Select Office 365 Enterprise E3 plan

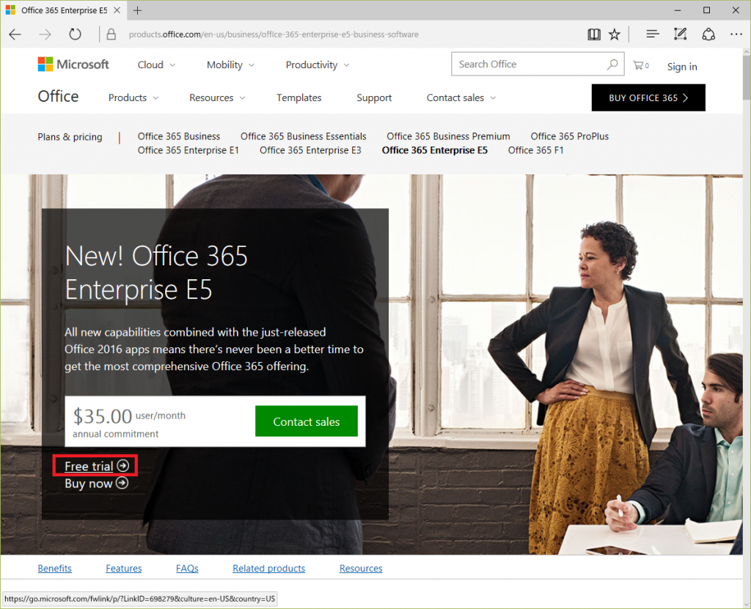(x=310, y=150)
